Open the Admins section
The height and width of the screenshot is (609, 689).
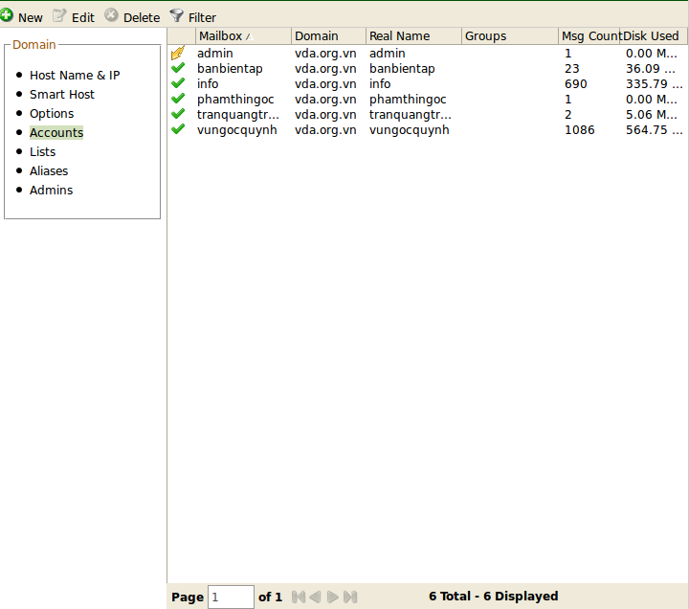pyautogui.click(x=51, y=191)
